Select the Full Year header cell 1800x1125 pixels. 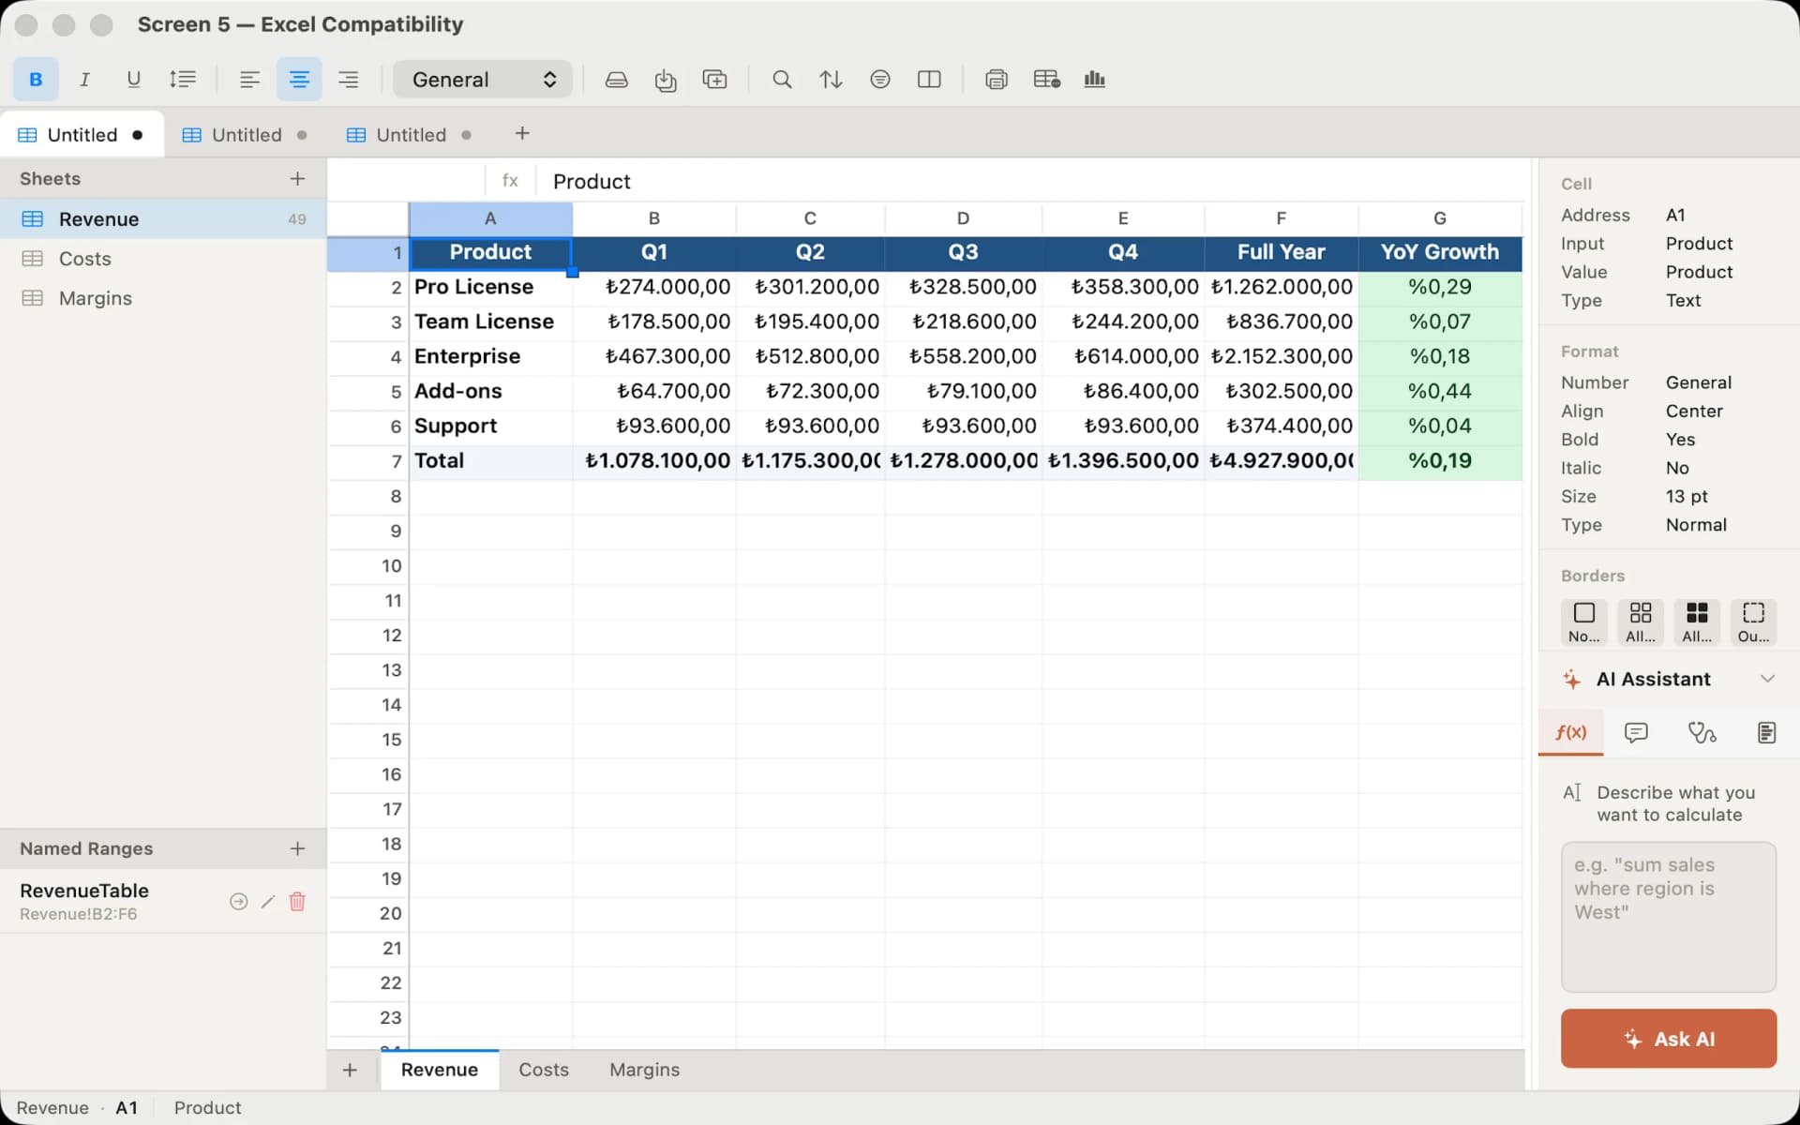pyautogui.click(x=1281, y=252)
